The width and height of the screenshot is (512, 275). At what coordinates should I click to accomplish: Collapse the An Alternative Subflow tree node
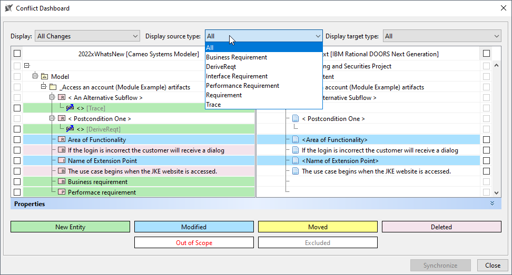pyautogui.click(x=52, y=98)
